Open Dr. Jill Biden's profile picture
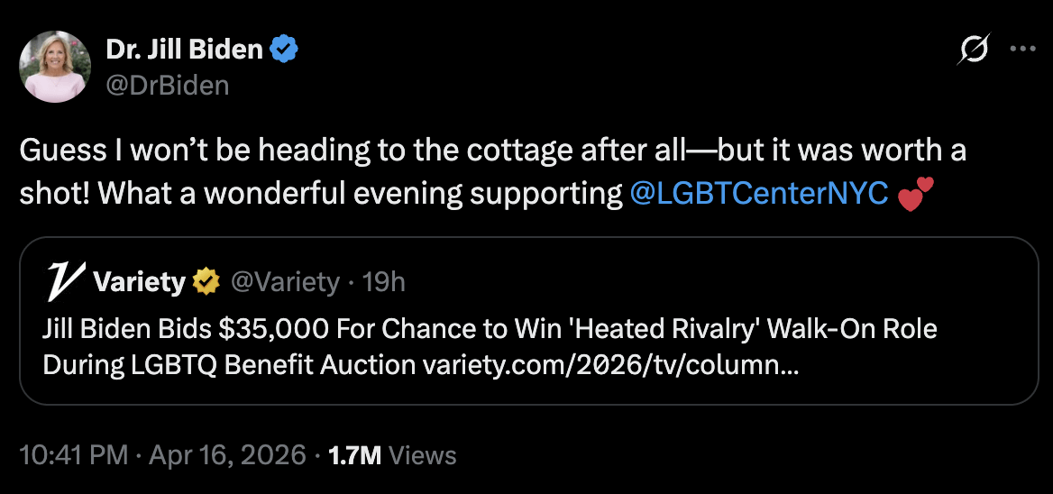The width and height of the screenshot is (1053, 494). point(55,66)
